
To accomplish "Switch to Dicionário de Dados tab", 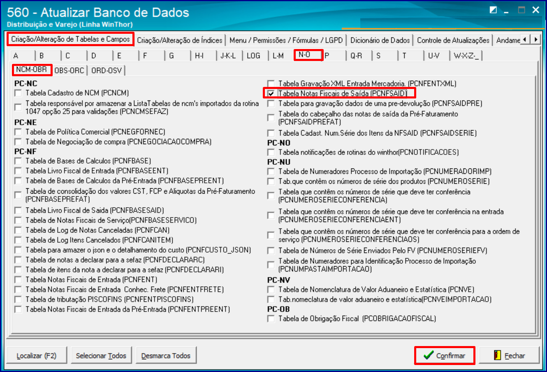I will click(x=380, y=40).
